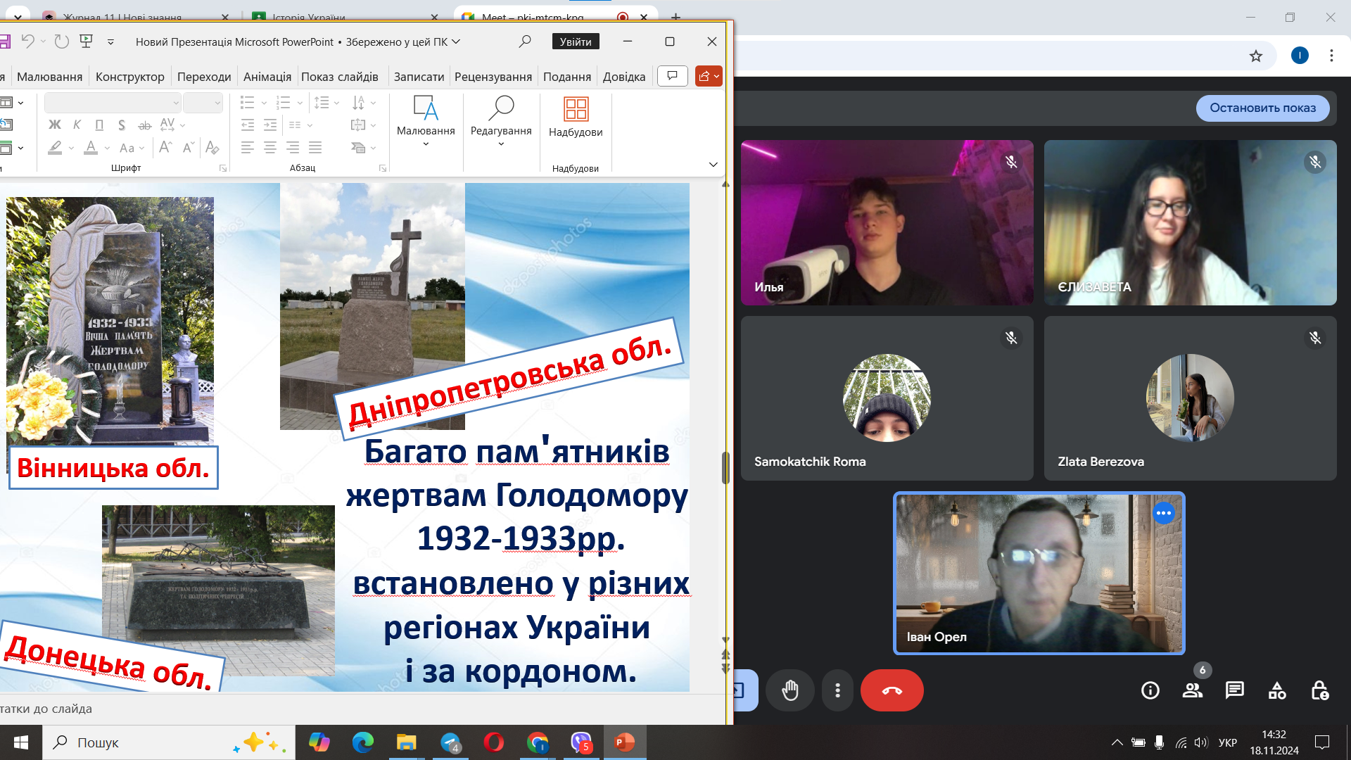This screenshot has height=760, width=1351.
Task: Toggle text shadow S button
Action: click(122, 125)
